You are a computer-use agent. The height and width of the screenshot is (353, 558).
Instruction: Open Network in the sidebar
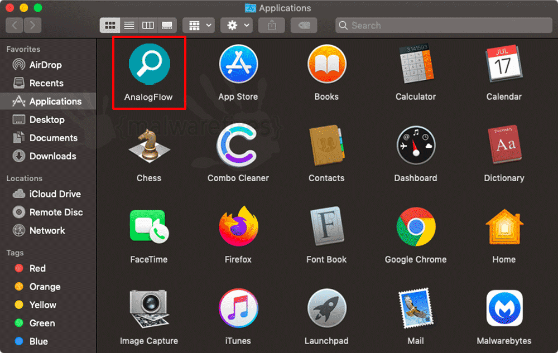pyautogui.click(x=48, y=230)
